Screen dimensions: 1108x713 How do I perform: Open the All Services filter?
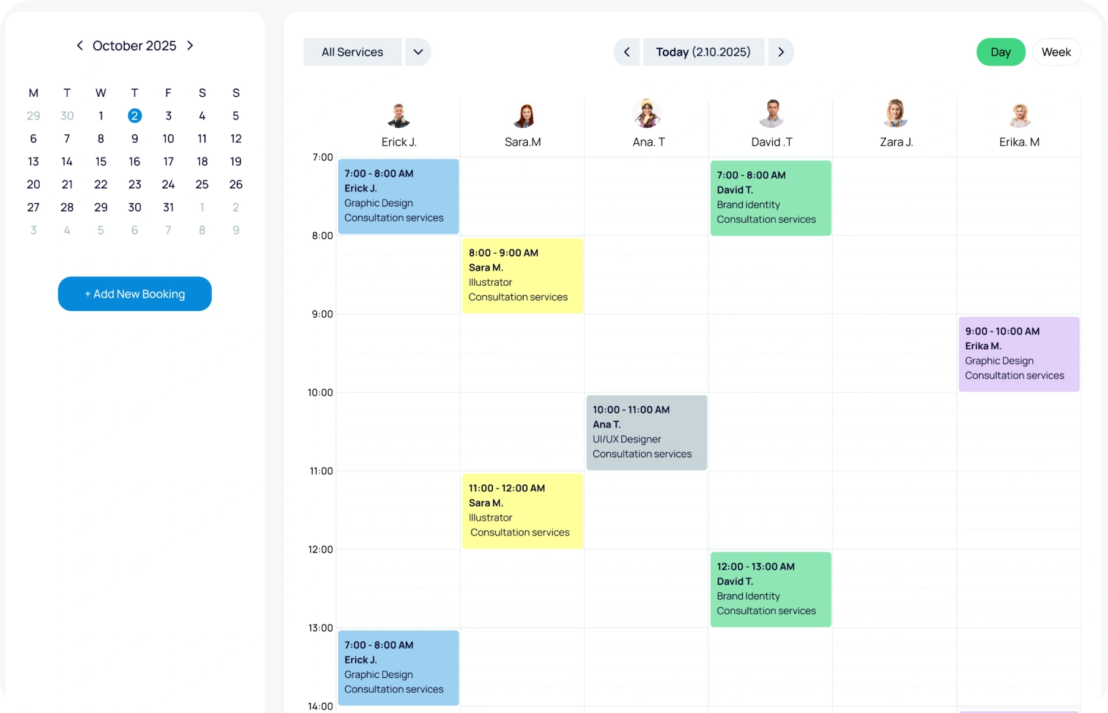352,52
